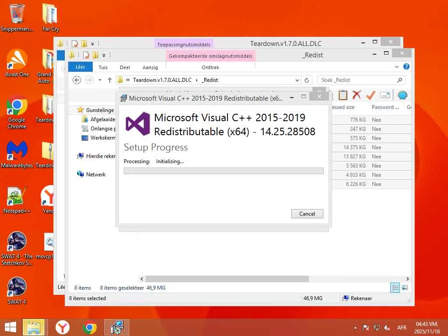Select Werkskerm in the navigation pane
Viewport: 448px width, 336px height.
[98, 138]
